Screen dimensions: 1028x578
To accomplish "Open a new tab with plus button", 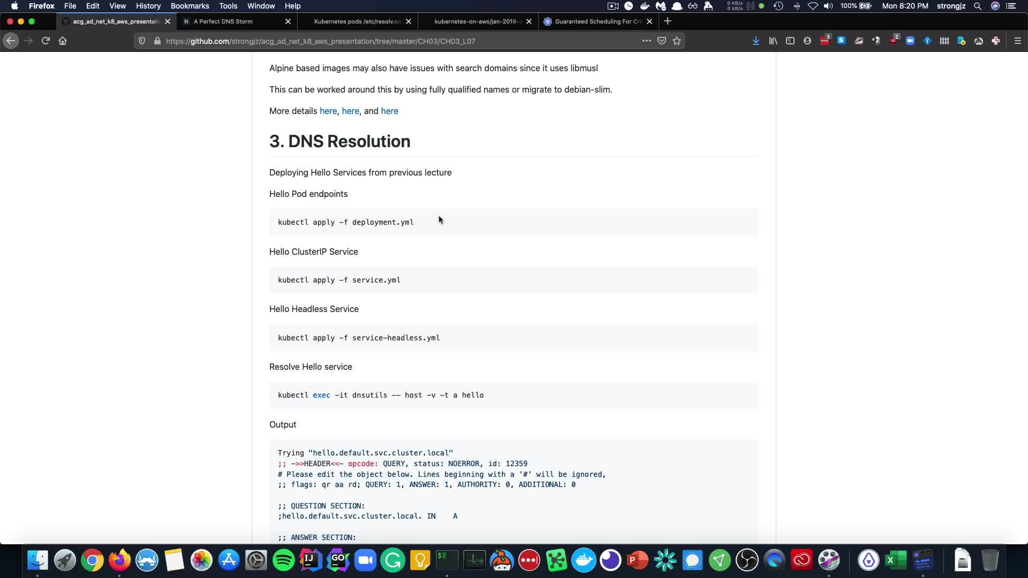I will tap(667, 21).
